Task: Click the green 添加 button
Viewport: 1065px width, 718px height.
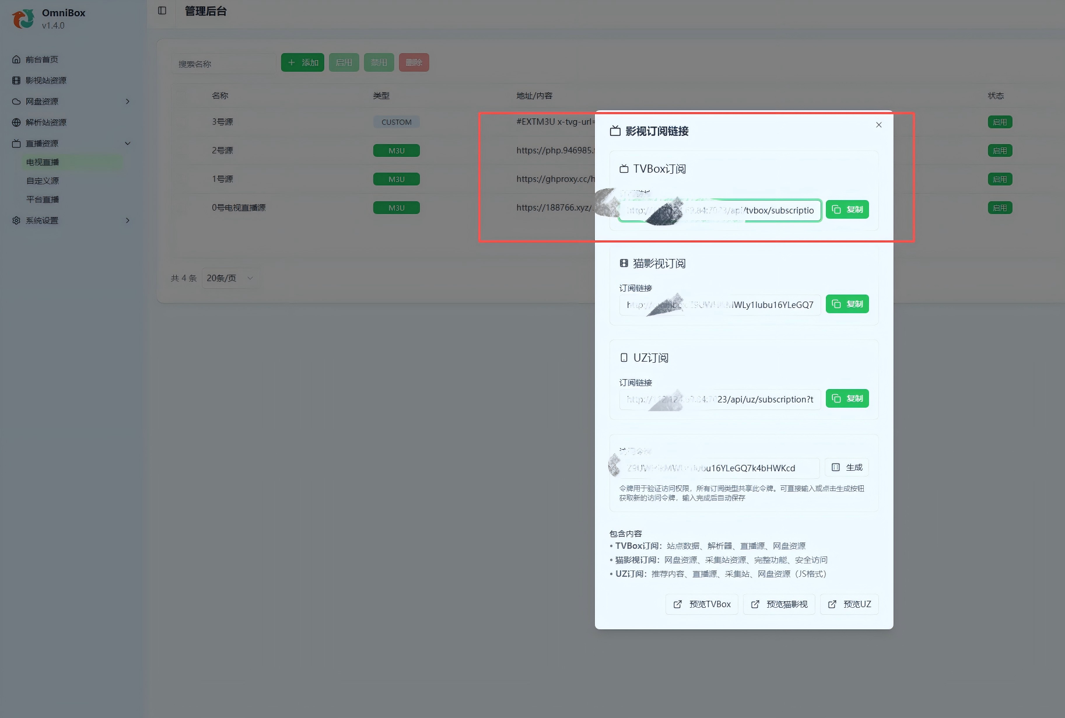Action: 303,62
